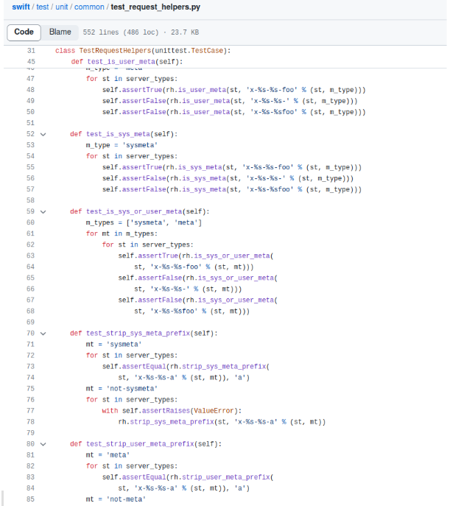The width and height of the screenshot is (450, 506).
Task: Select line number 73
Action: (30, 366)
